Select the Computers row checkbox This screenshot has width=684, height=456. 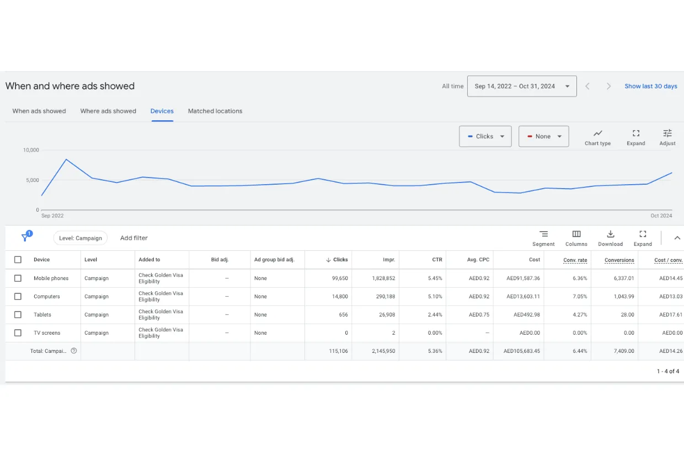coord(18,297)
